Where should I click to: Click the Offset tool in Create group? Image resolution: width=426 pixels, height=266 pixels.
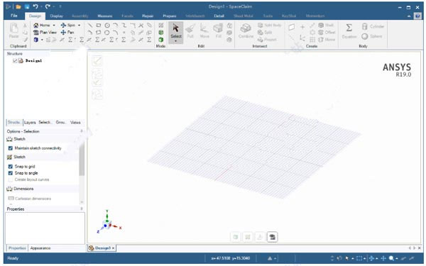[x=327, y=33]
